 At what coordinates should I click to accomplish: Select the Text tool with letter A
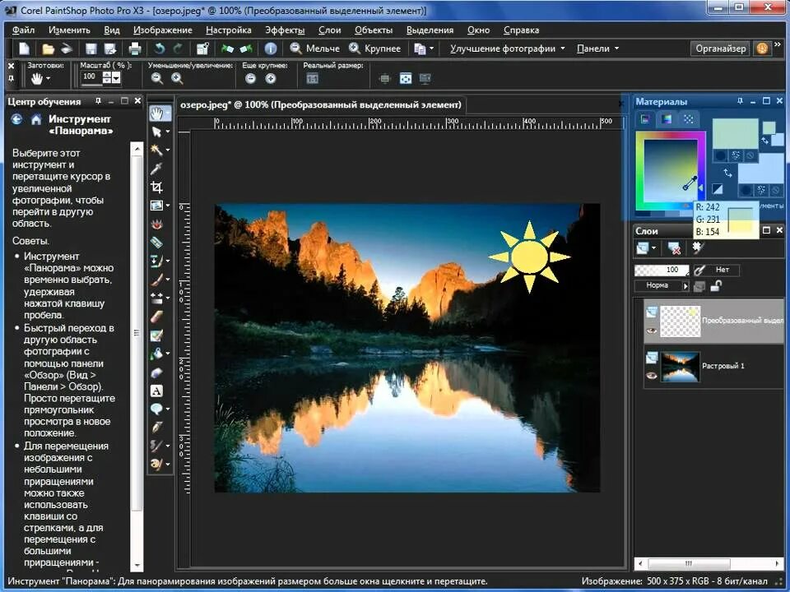tap(156, 391)
